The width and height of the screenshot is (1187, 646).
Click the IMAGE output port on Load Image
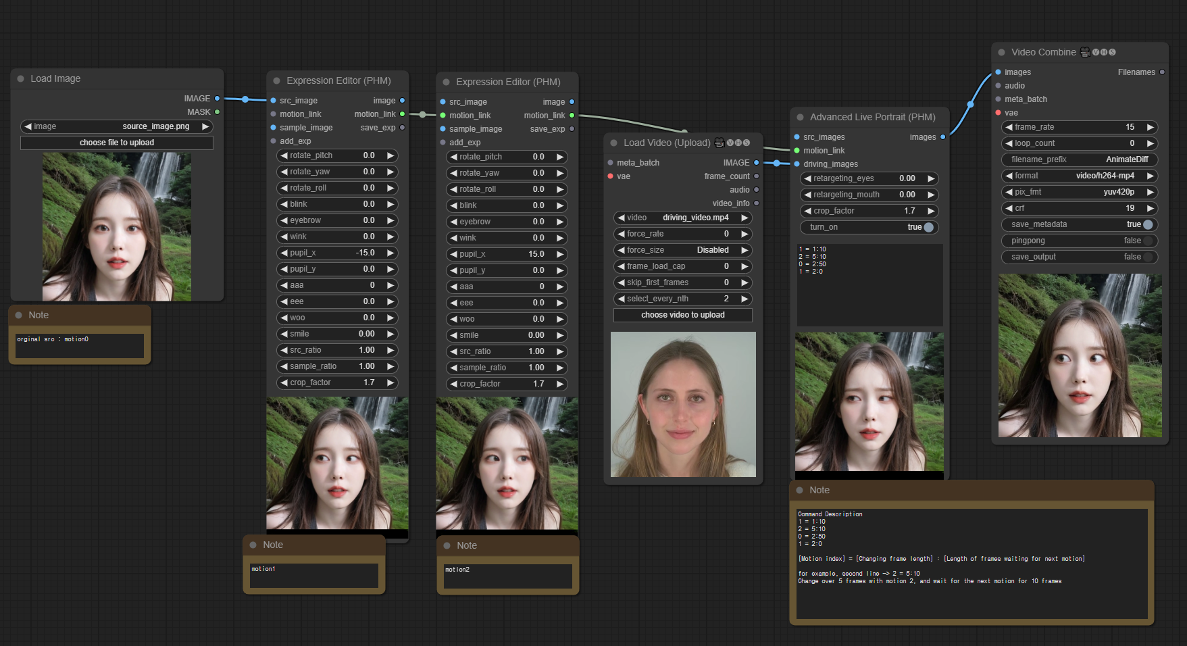217,99
